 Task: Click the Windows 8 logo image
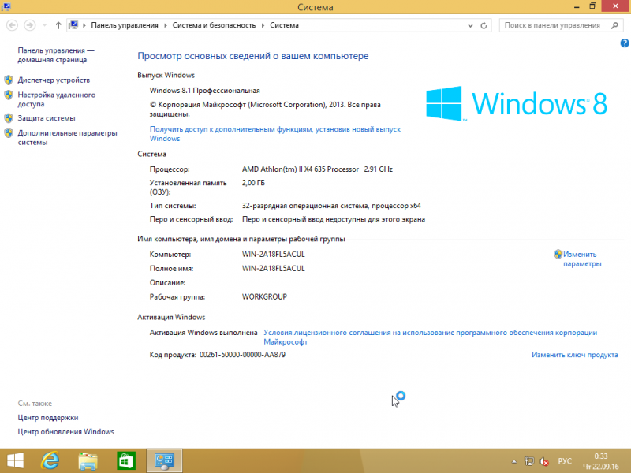coord(517,104)
